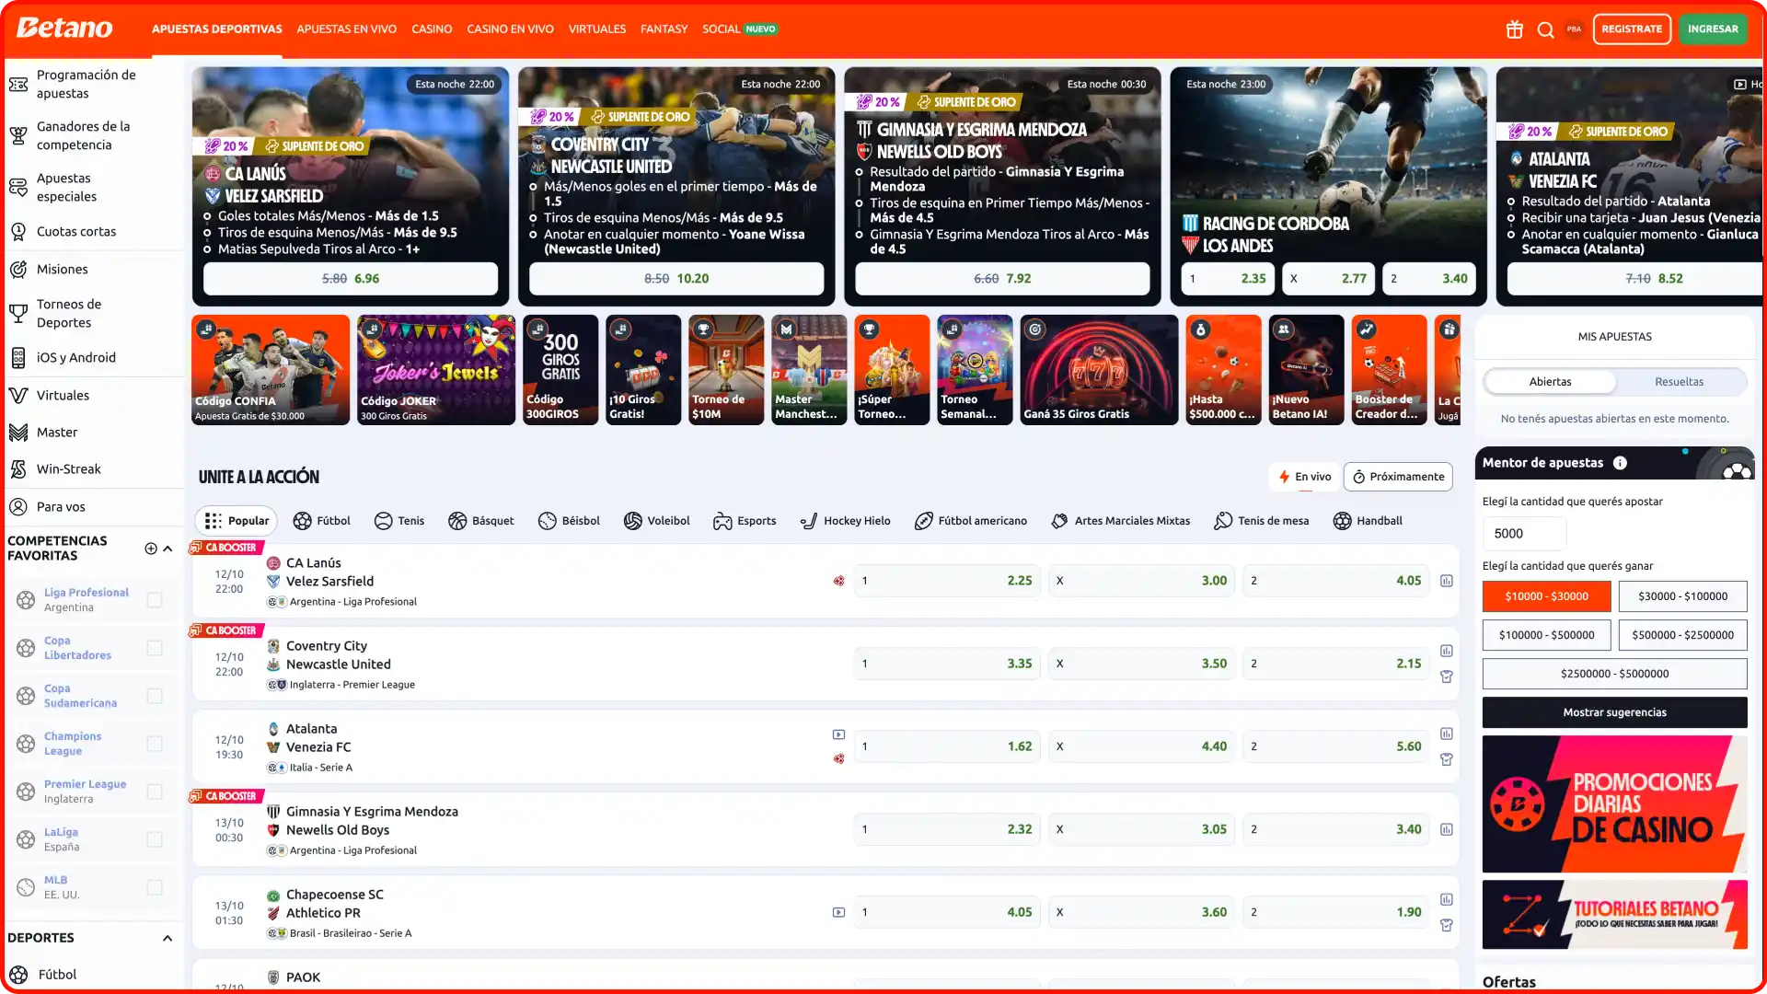Check Copa Libertadores checkbox
1767x994 pixels.
pos(155,648)
